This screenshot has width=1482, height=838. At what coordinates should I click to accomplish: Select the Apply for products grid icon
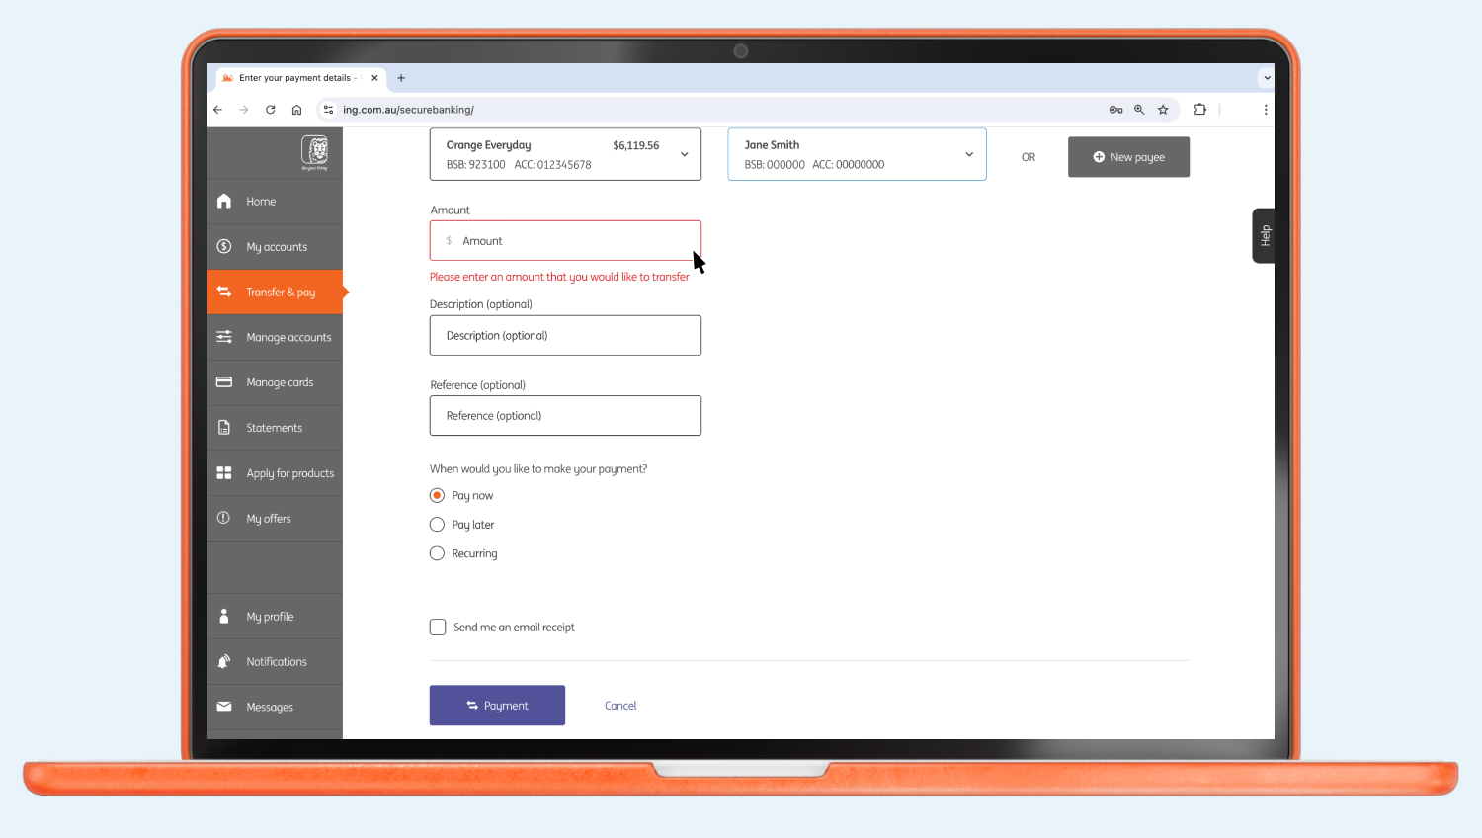click(x=223, y=472)
